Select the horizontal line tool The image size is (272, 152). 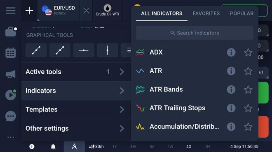(84, 50)
